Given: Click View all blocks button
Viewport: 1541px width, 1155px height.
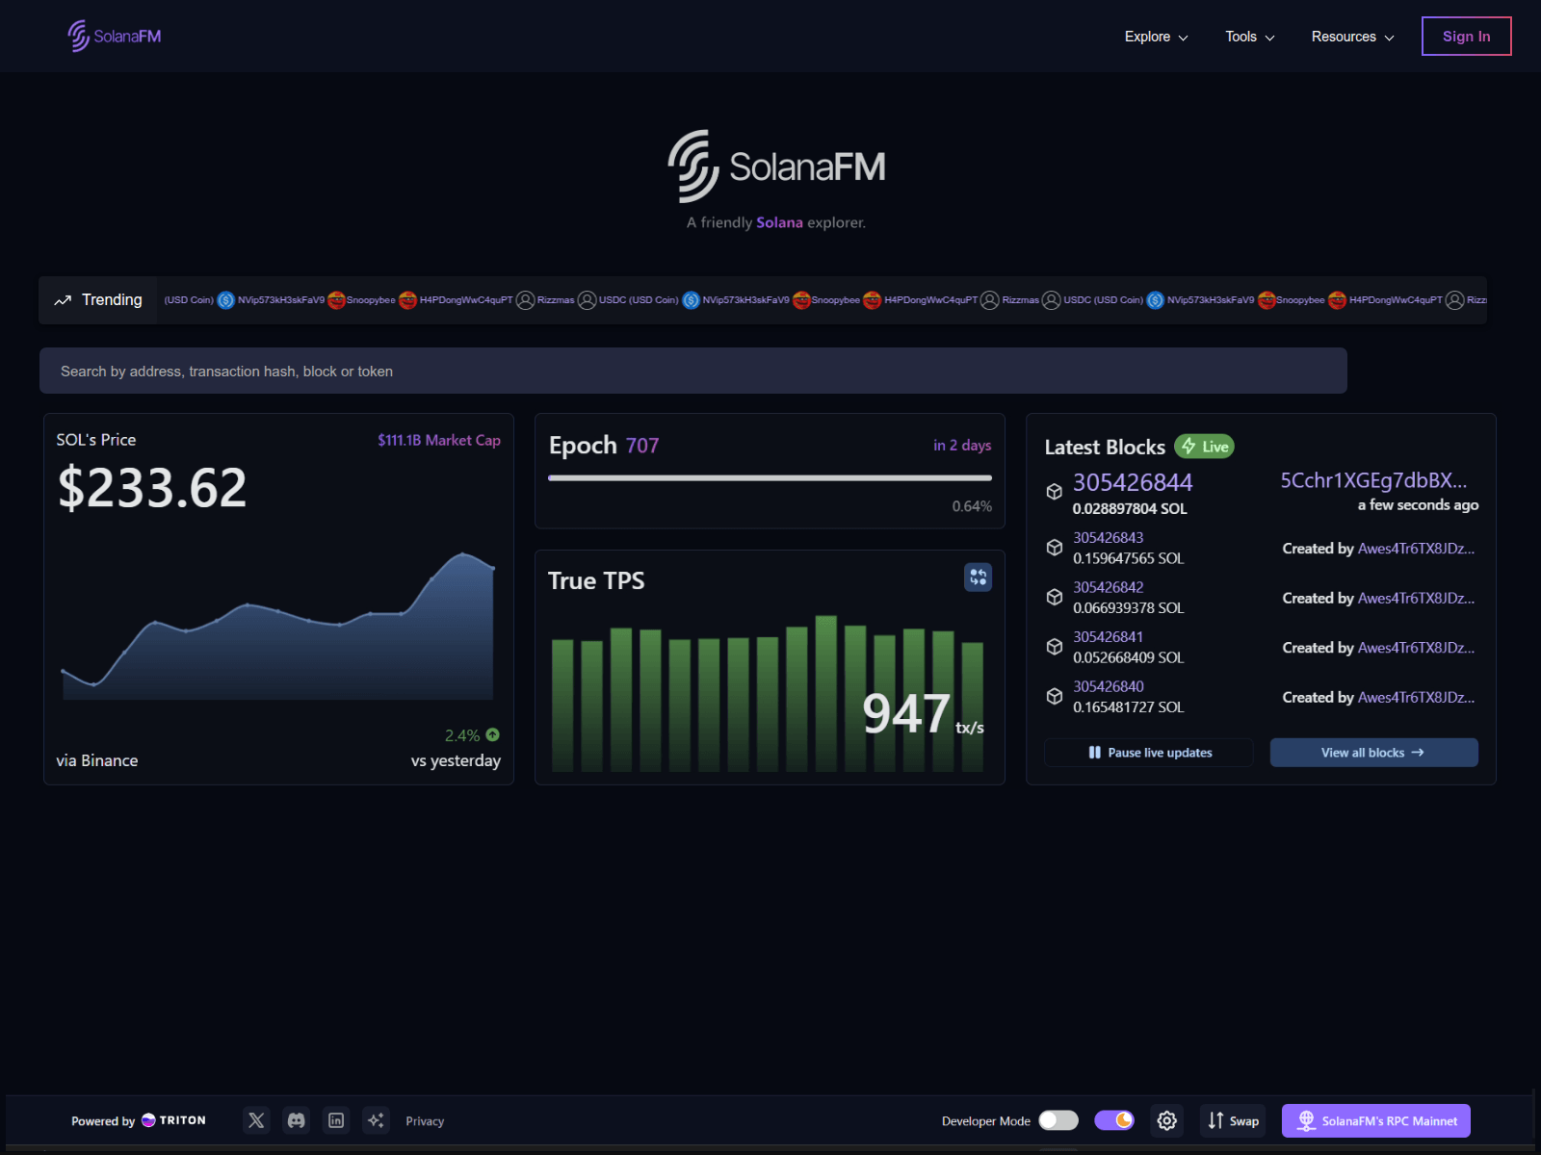Looking at the screenshot, I should (x=1373, y=753).
